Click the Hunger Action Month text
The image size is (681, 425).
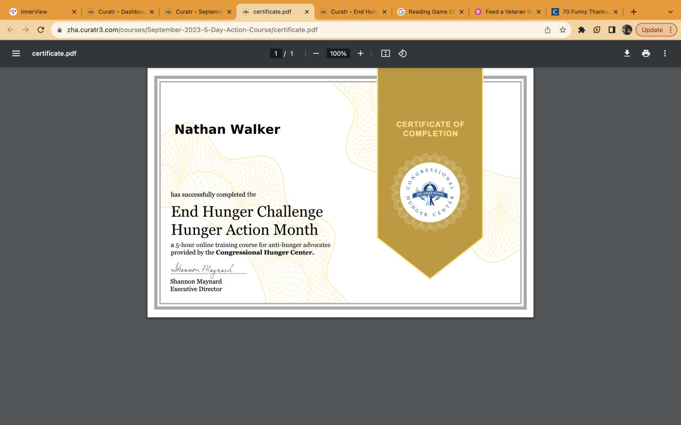point(245,229)
